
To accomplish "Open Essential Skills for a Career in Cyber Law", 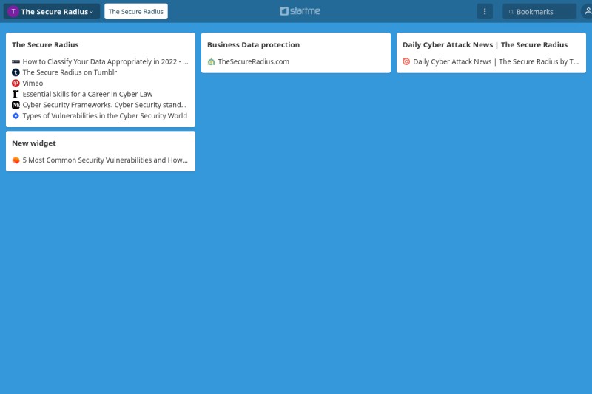I will (87, 95).
